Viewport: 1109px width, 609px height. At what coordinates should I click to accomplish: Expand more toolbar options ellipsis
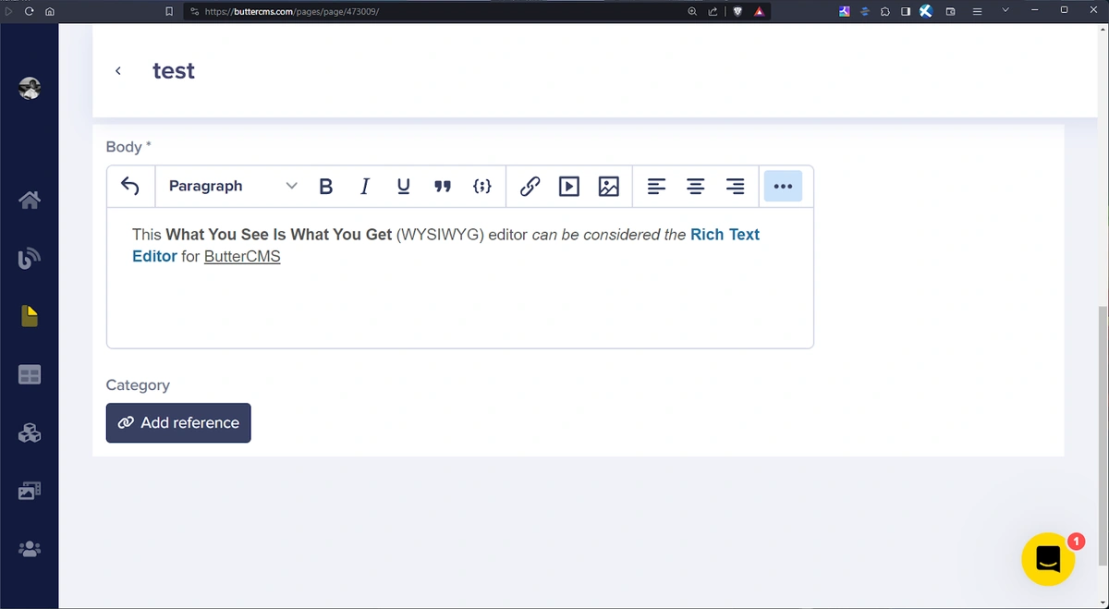(x=783, y=187)
